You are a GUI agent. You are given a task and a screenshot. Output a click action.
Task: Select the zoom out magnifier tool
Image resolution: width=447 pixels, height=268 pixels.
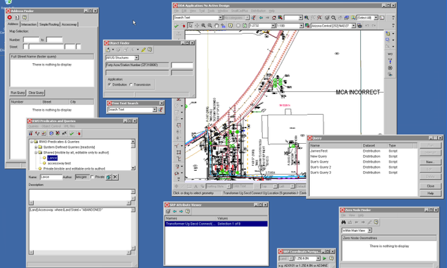(x=210, y=26)
